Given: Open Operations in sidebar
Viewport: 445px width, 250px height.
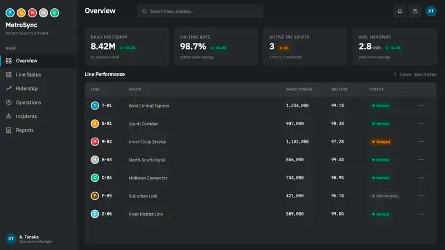Looking at the screenshot, I should (38, 102).
